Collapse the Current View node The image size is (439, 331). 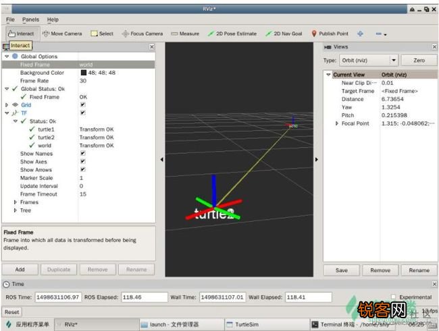(x=329, y=75)
